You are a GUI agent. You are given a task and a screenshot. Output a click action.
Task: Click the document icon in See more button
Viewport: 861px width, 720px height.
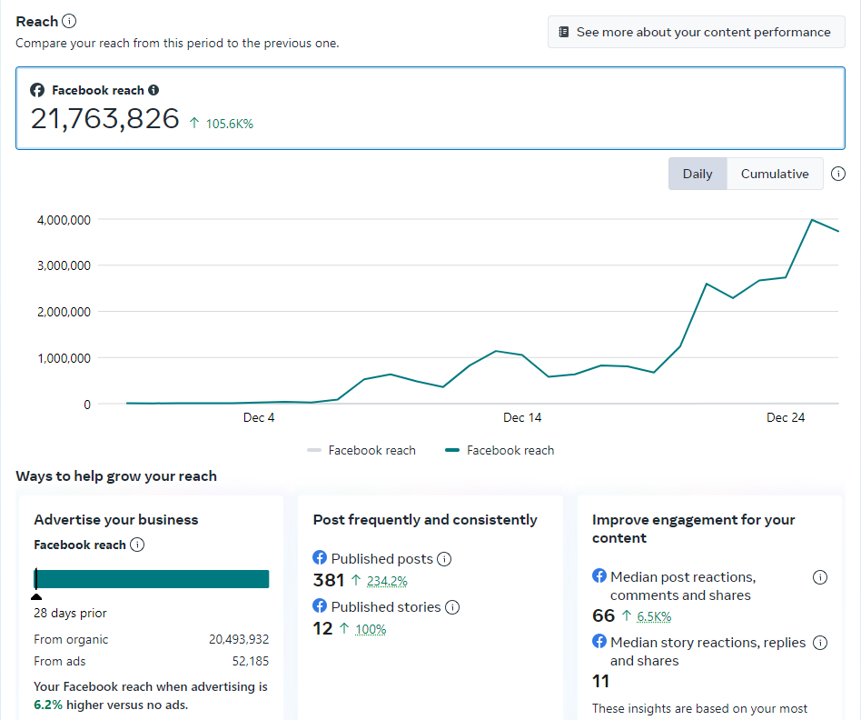[563, 32]
